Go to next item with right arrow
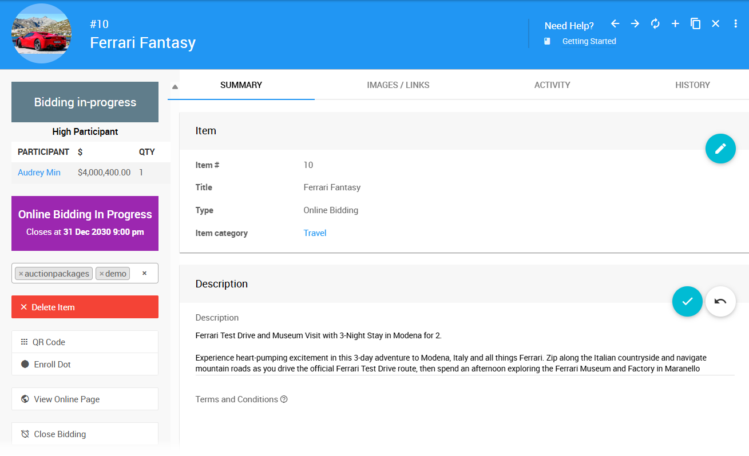This screenshot has height=456, width=749. coord(635,24)
